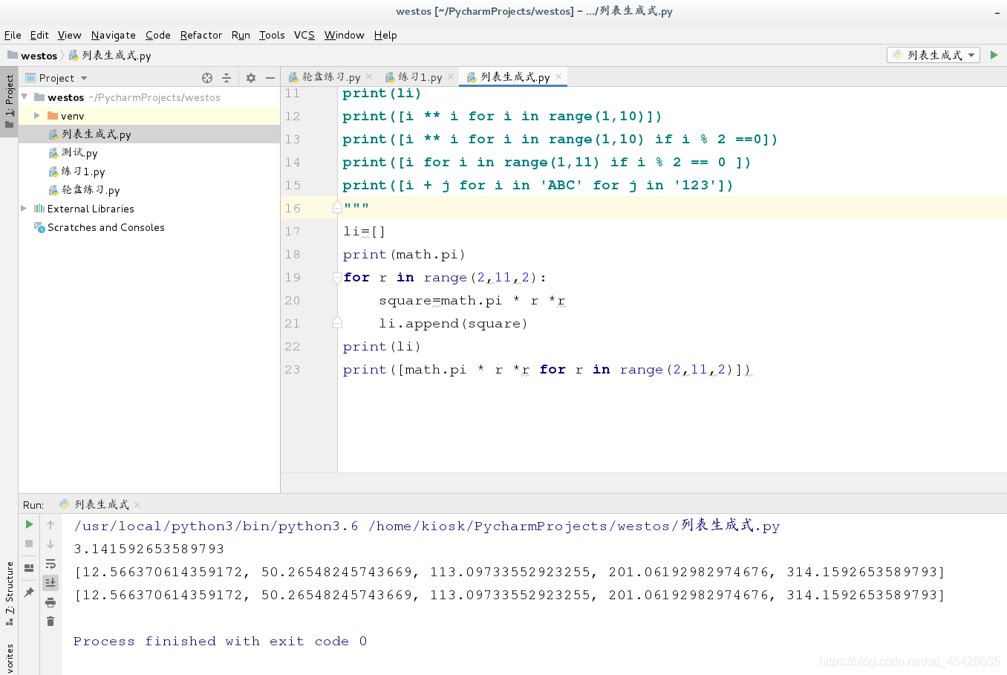Expand External Libraries node

pos(25,209)
